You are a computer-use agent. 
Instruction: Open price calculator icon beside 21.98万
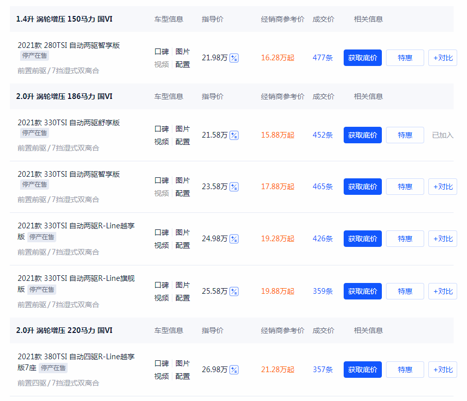point(234,58)
